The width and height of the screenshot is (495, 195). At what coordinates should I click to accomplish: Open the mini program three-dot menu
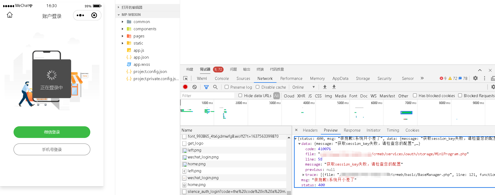pyautogui.click(x=80, y=15)
